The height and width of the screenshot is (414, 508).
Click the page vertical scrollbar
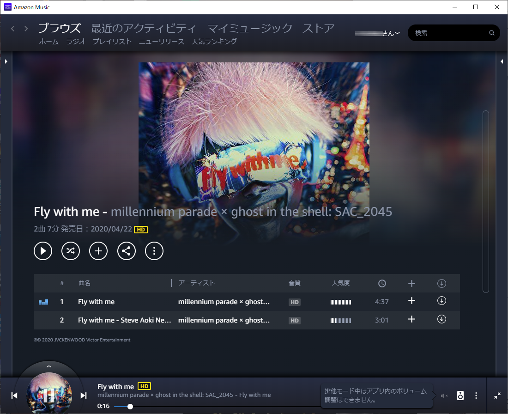tap(486, 201)
